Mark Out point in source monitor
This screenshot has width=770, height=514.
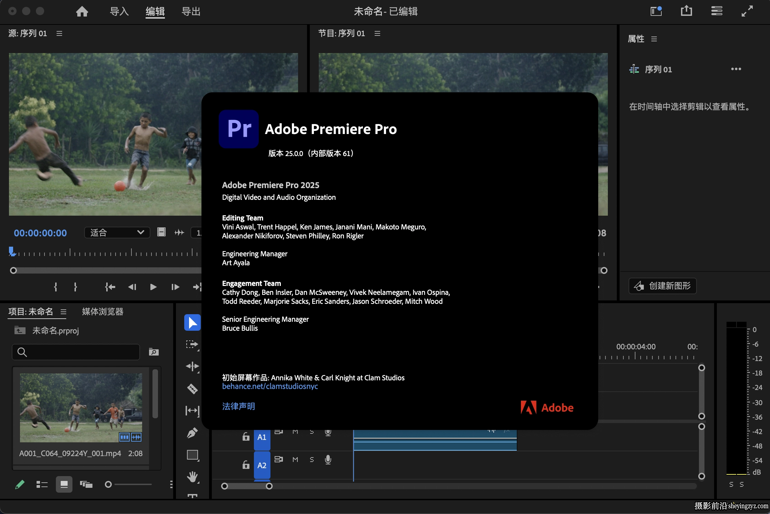coord(76,287)
